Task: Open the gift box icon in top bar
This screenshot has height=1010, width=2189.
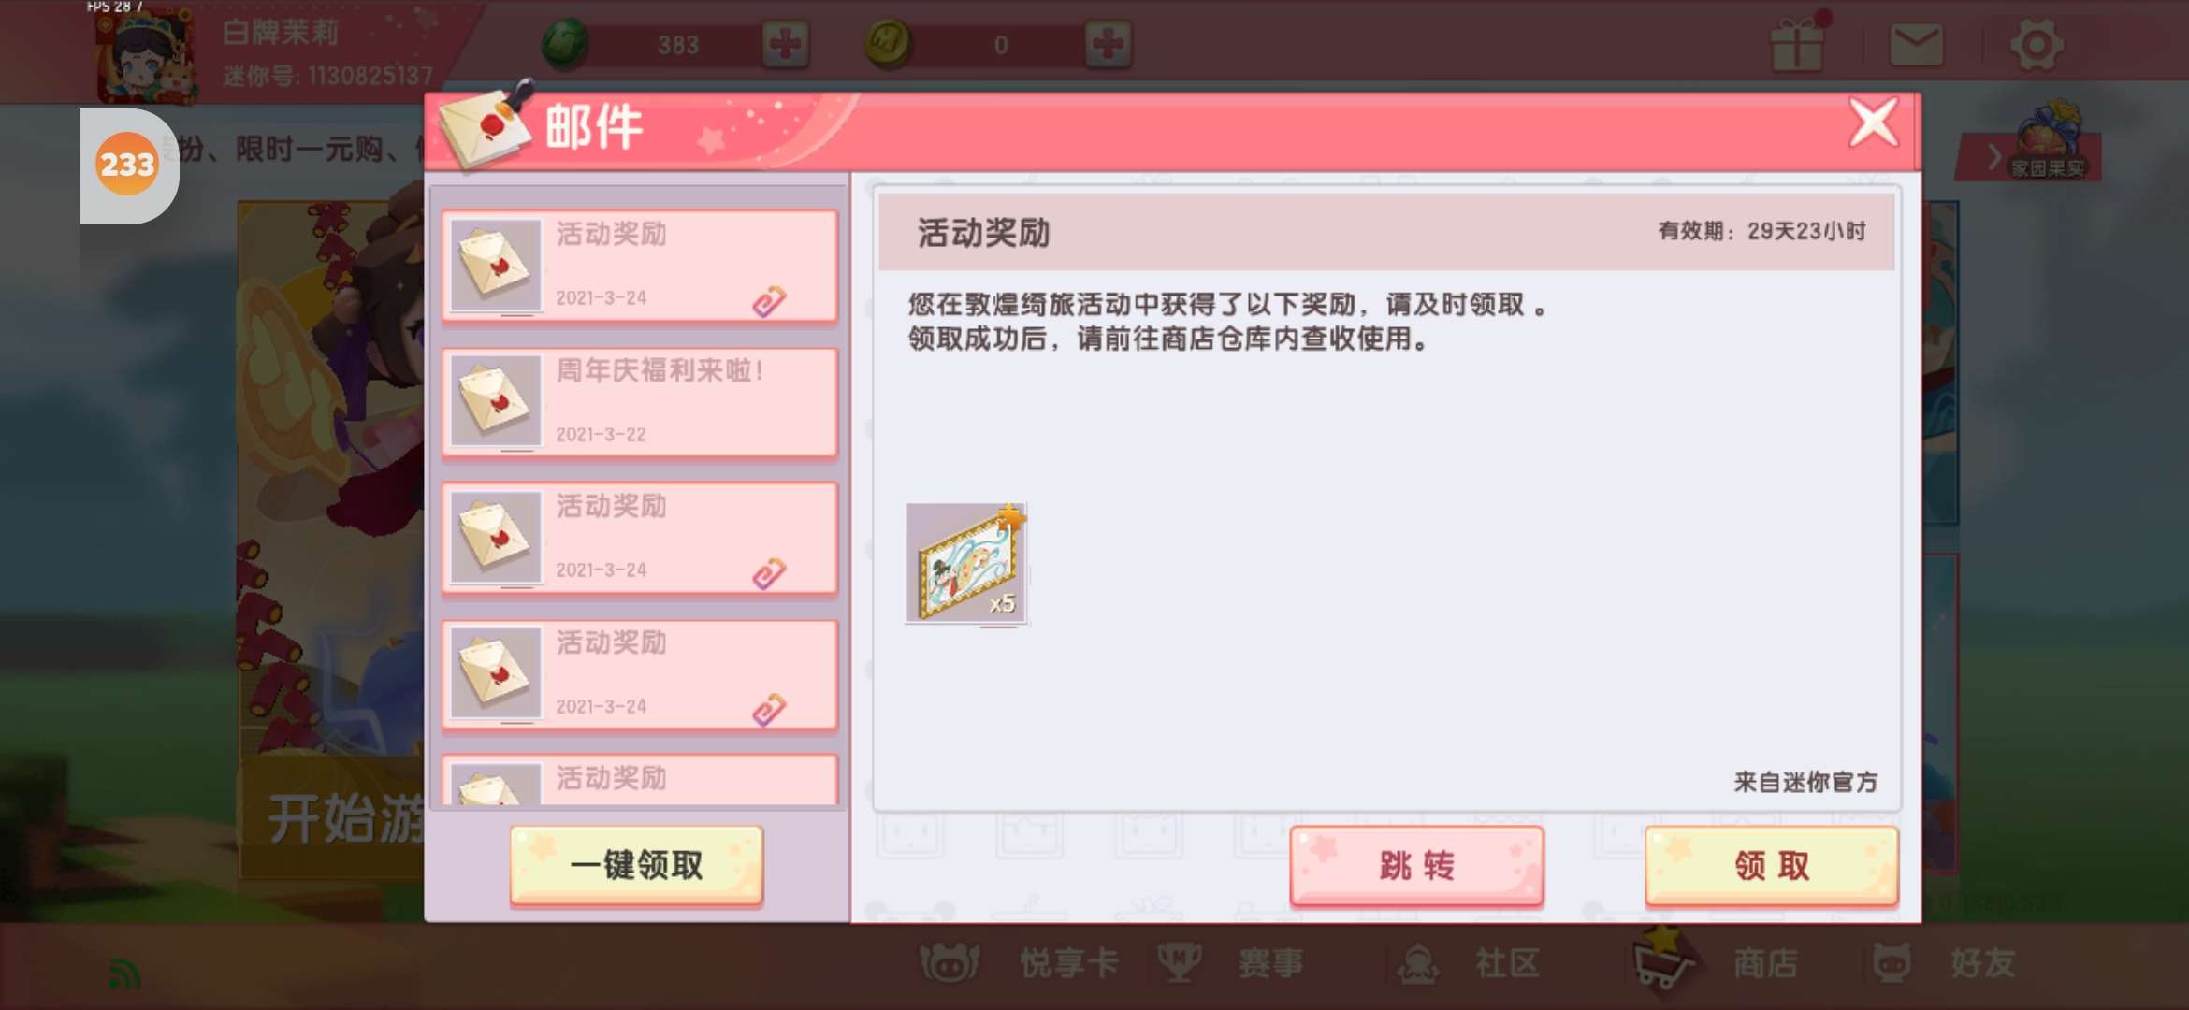Action: click(x=1797, y=44)
